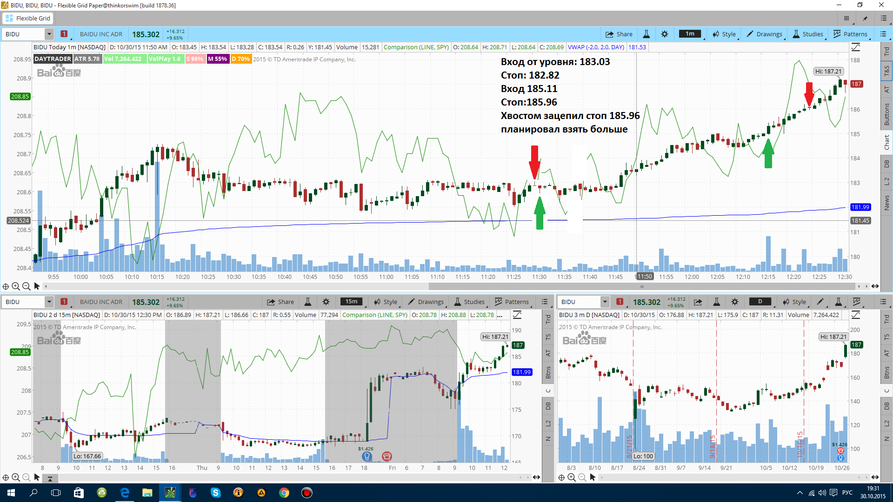Viewport: 893px width, 502px height.
Task: Expand BIDU symbol dropdown in daily chart
Action: [x=605, y=302]
